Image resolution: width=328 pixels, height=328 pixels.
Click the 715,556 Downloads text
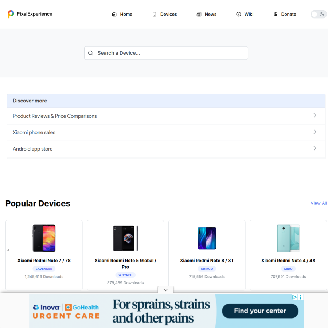click(207, 277)
